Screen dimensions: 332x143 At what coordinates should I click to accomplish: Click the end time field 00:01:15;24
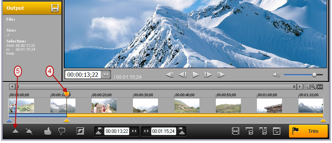point(163,131)
